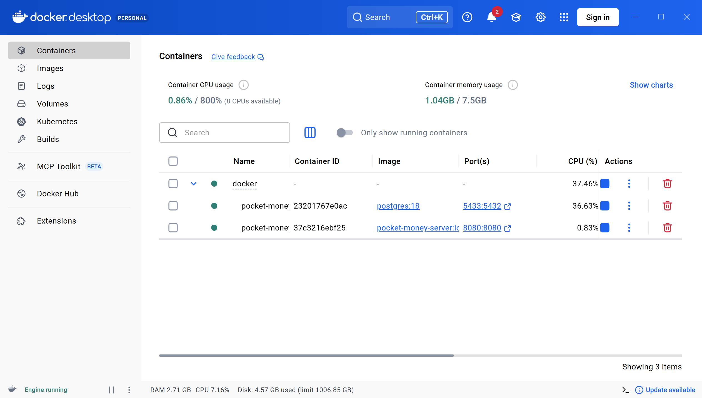Viewport: 702px width, 398px height.
Task: Open the notifications bell
Action: pyautogui.click(x=491, y=17)
